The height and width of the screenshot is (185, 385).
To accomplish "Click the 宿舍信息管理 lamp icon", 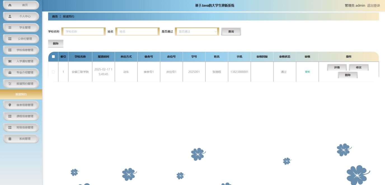I will pos(10,105).
